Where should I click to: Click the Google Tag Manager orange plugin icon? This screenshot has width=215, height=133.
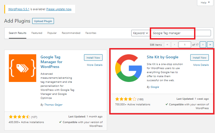pyautogui.click(x=23, y=68)
